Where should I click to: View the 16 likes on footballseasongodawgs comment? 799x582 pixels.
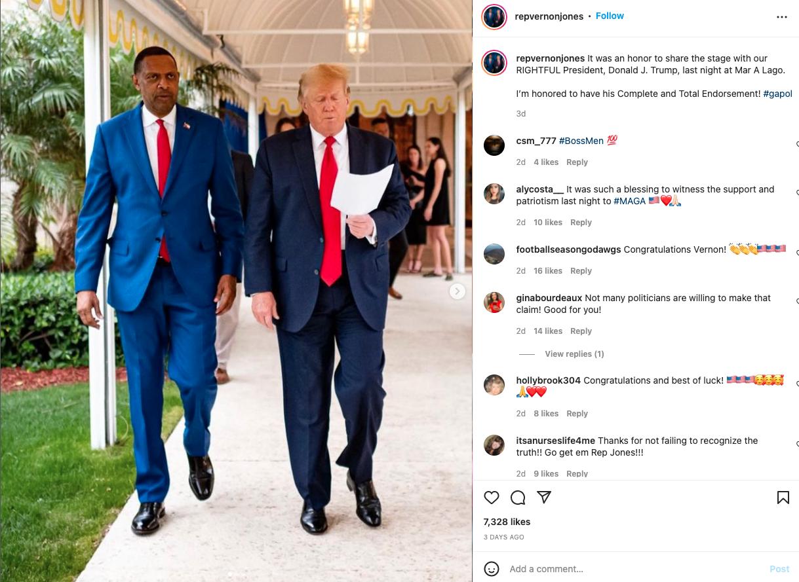click(548, 270)
